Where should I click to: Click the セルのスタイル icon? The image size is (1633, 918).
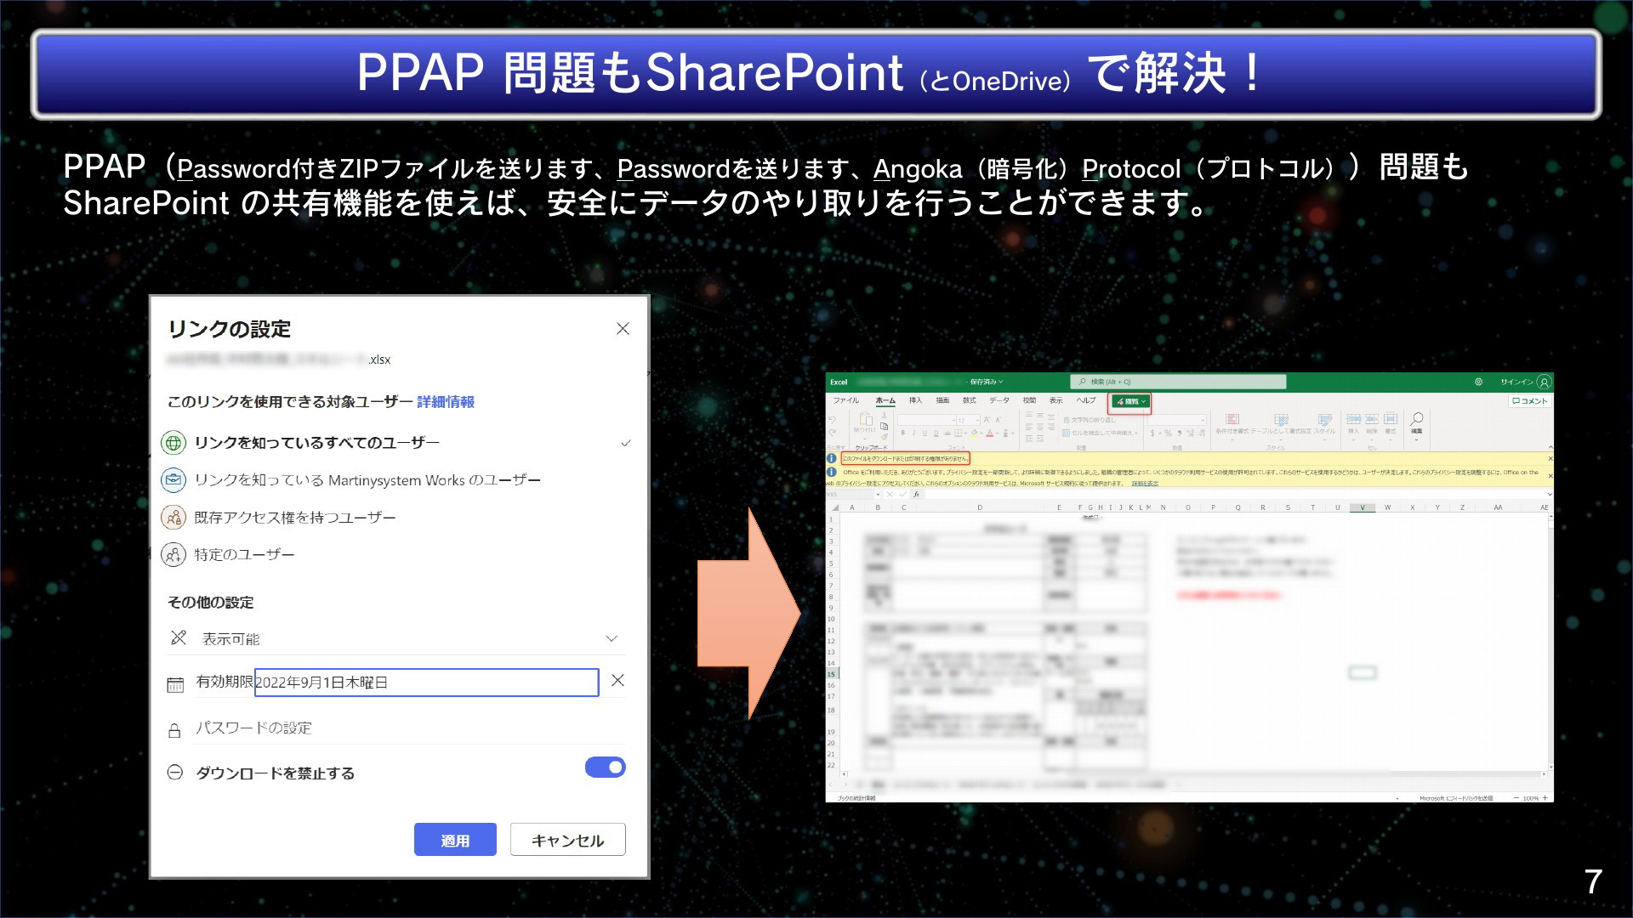pyautogui.click(x=1324, y=420)
